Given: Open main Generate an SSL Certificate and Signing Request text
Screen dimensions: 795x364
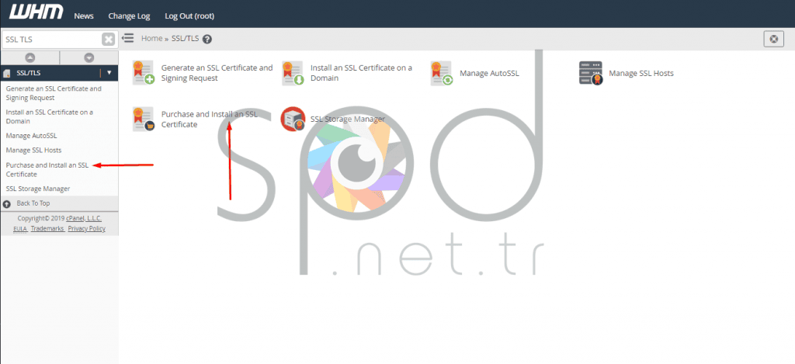Looking at the screenshot, I should tap(217, 73).
